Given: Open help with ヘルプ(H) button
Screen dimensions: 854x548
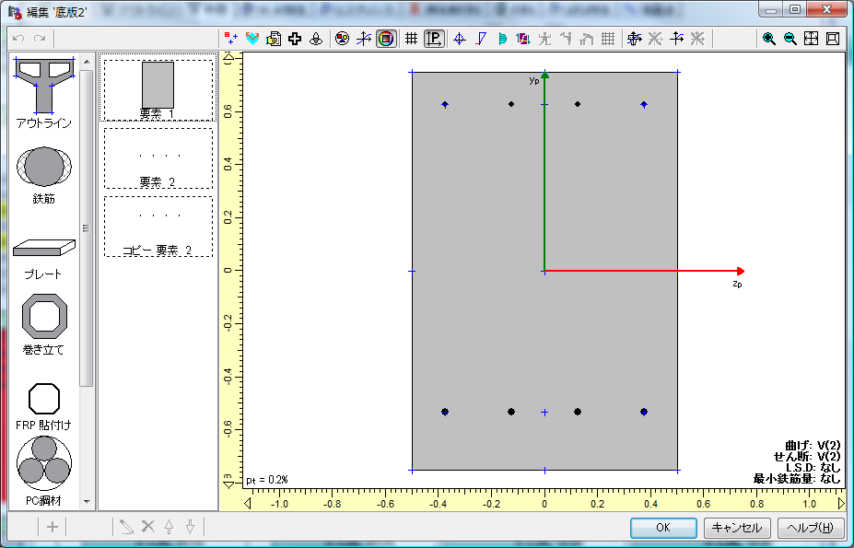Looking at the screenshot, I should 811,528.
